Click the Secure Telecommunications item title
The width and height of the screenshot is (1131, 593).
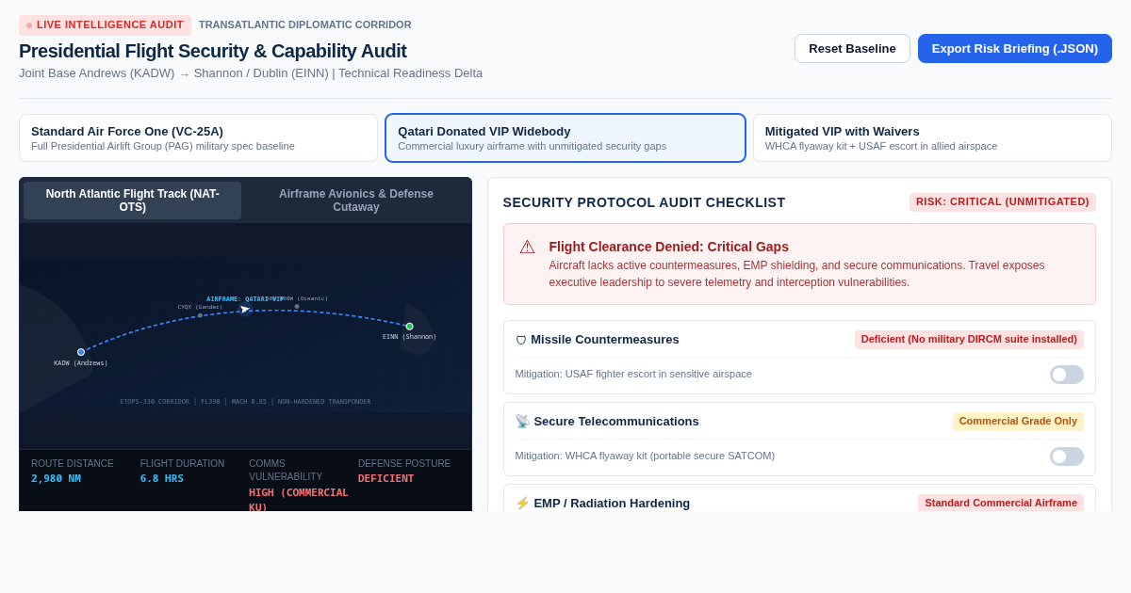[616, 422]
